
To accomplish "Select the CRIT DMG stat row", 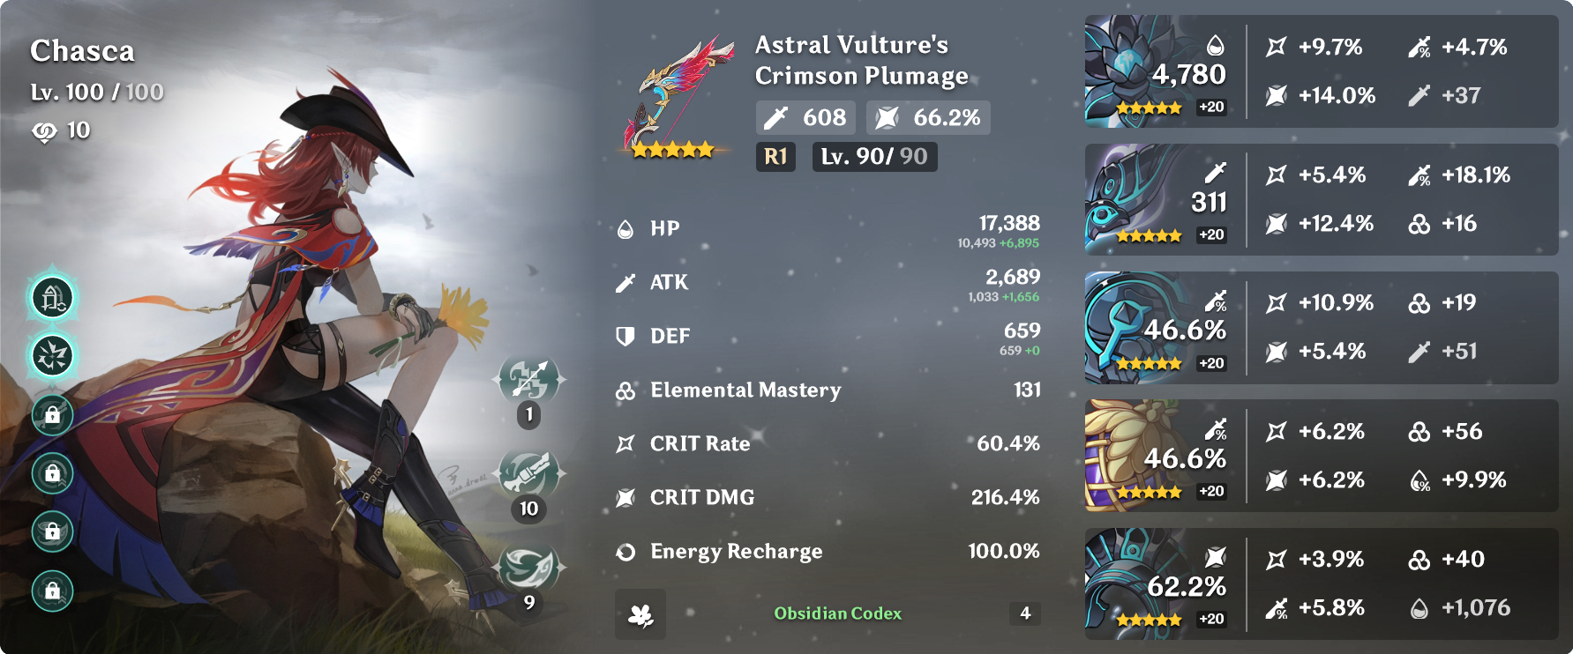I will (828, 497).
